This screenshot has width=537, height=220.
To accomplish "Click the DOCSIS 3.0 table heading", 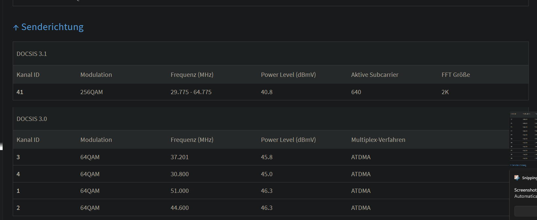I will click(32, 119).
